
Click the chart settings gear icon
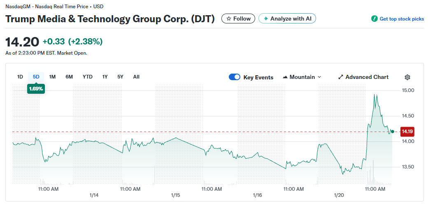(x=407, y=77)
